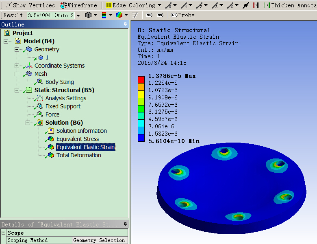317x244 pixels.
Task: Click the Fixed Support tree item
Action: point(63,106)
